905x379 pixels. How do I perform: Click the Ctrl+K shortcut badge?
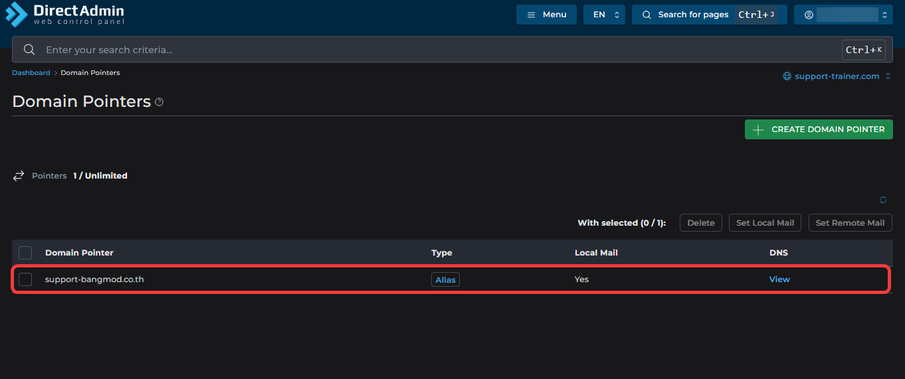(x=864, y=50)
